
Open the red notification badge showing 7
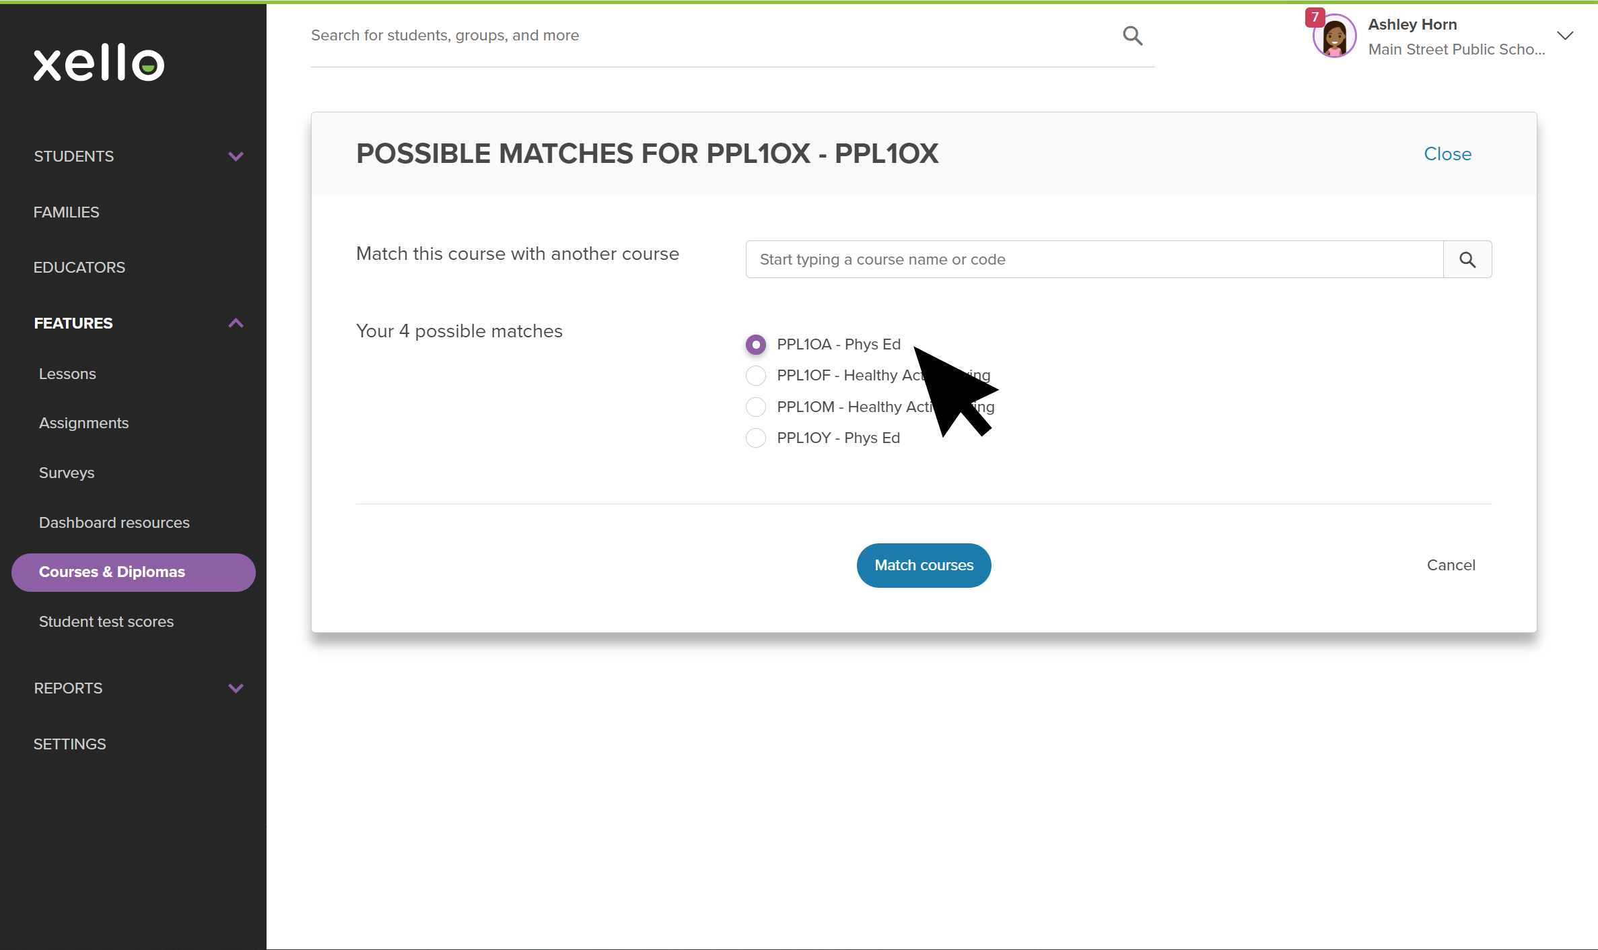[1315, 17]
